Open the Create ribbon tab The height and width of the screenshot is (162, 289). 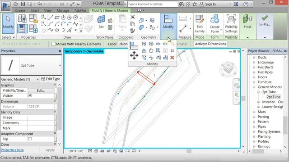coord(20,10)
